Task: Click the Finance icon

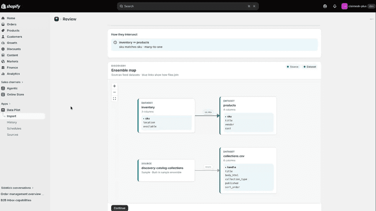Action: [3, 68]
